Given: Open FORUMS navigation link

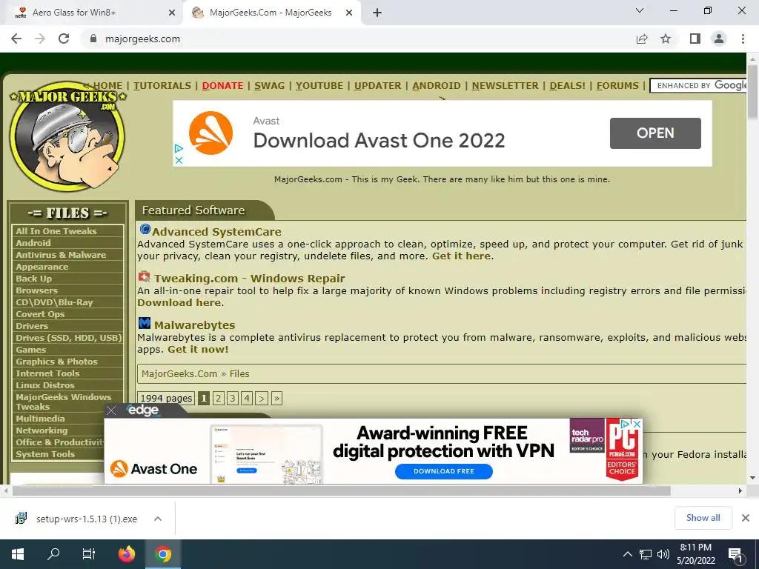Looking at the screenshot, I should (x=617, y=86).
